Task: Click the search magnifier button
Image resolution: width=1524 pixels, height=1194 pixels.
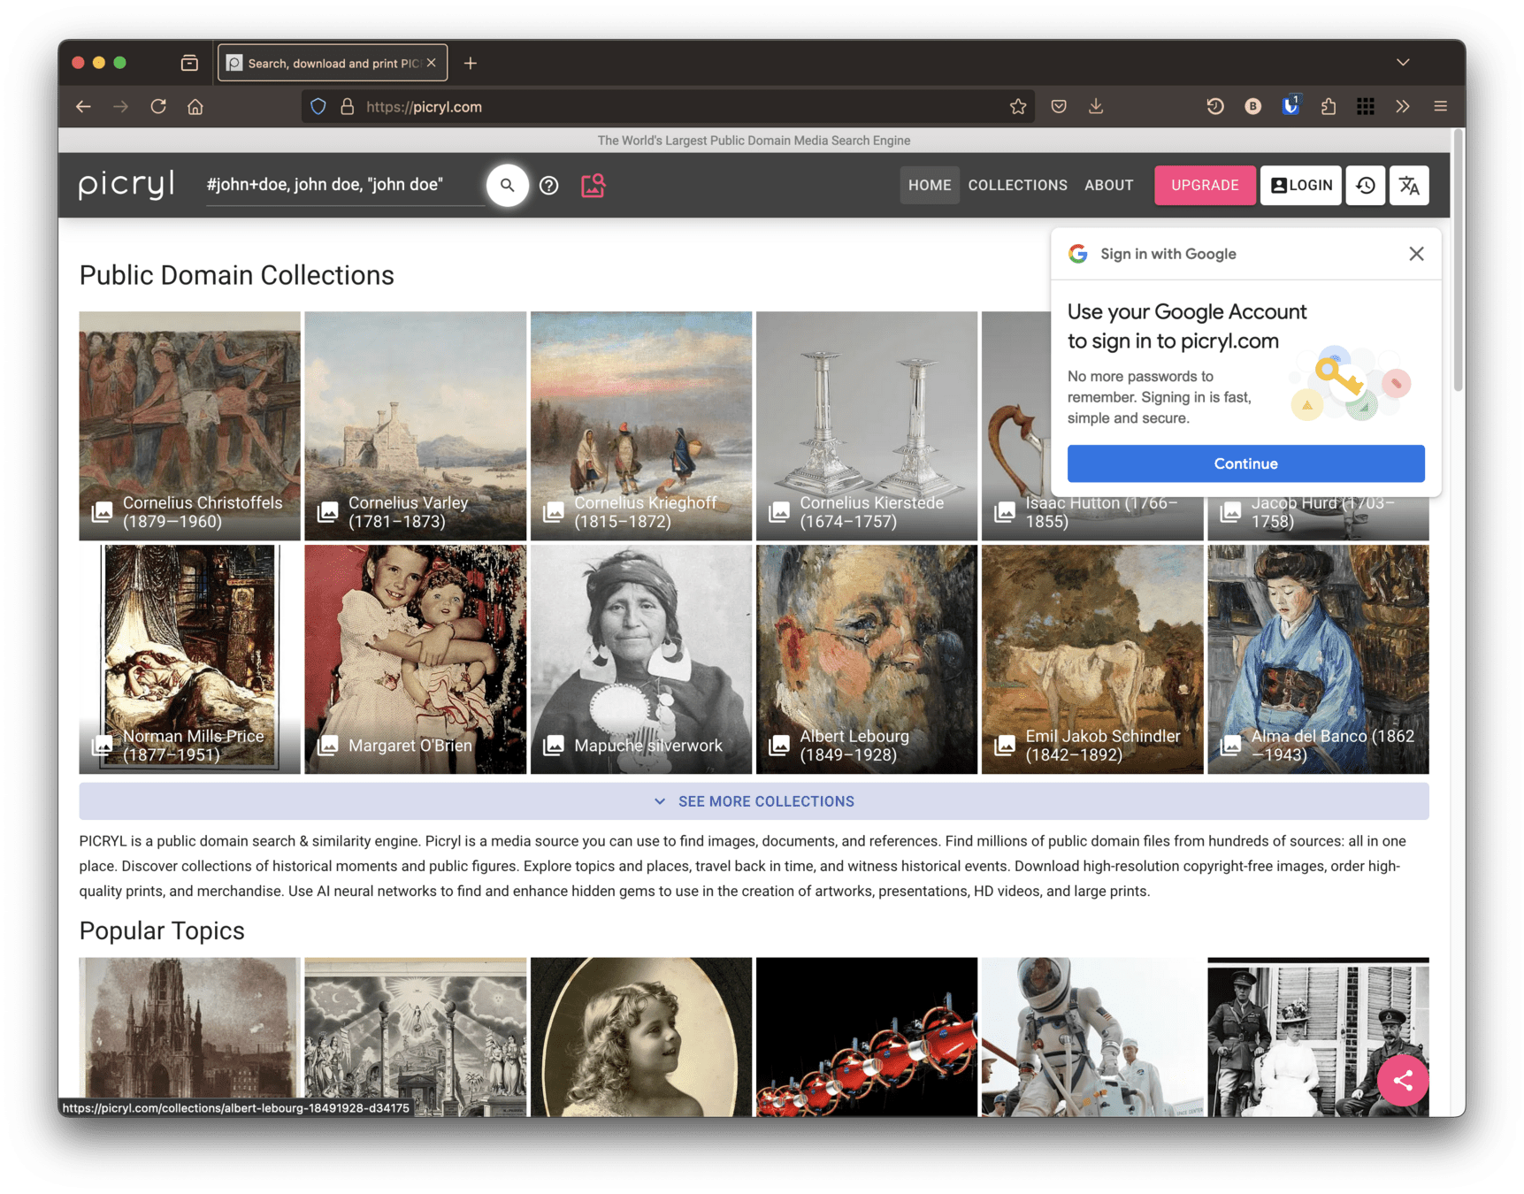Action: point(507,185)
